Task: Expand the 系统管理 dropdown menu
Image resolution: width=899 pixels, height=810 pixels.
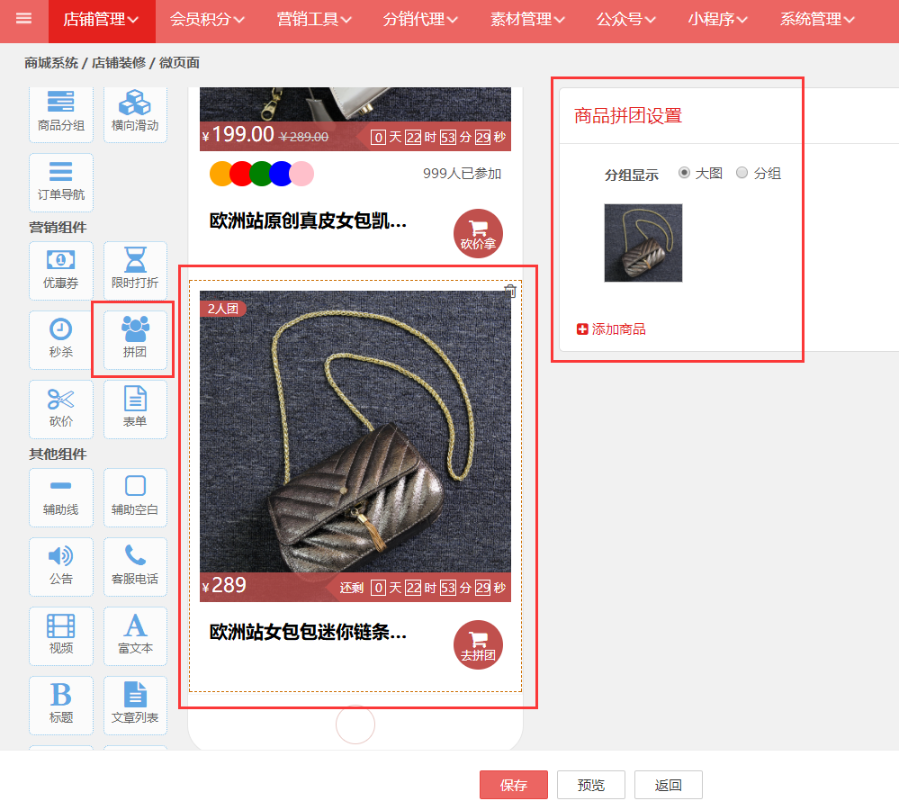Action: (x=817, y=20)
